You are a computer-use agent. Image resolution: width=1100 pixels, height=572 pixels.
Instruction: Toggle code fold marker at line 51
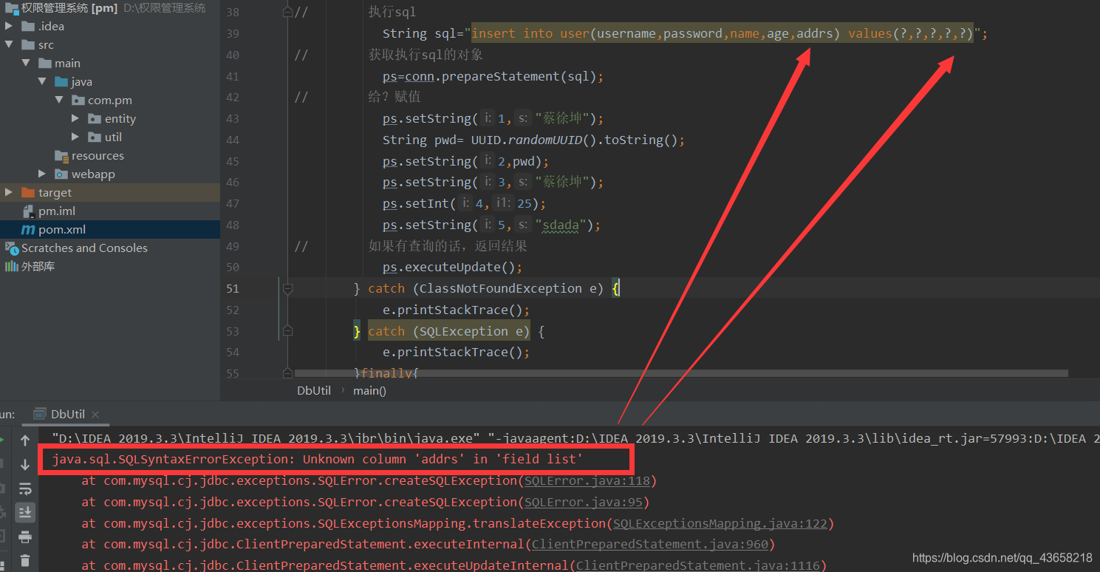pyautogui.click(x=288, y=288)
